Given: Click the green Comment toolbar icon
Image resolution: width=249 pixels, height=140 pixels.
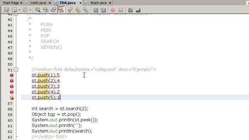Looking at the screenshot, I should [130, 10].
